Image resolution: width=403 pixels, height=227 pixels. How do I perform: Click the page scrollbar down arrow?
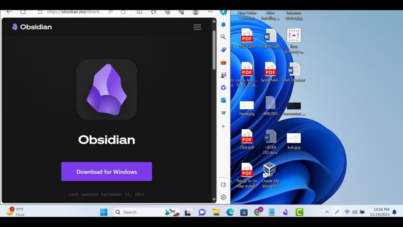coord(214,199)
